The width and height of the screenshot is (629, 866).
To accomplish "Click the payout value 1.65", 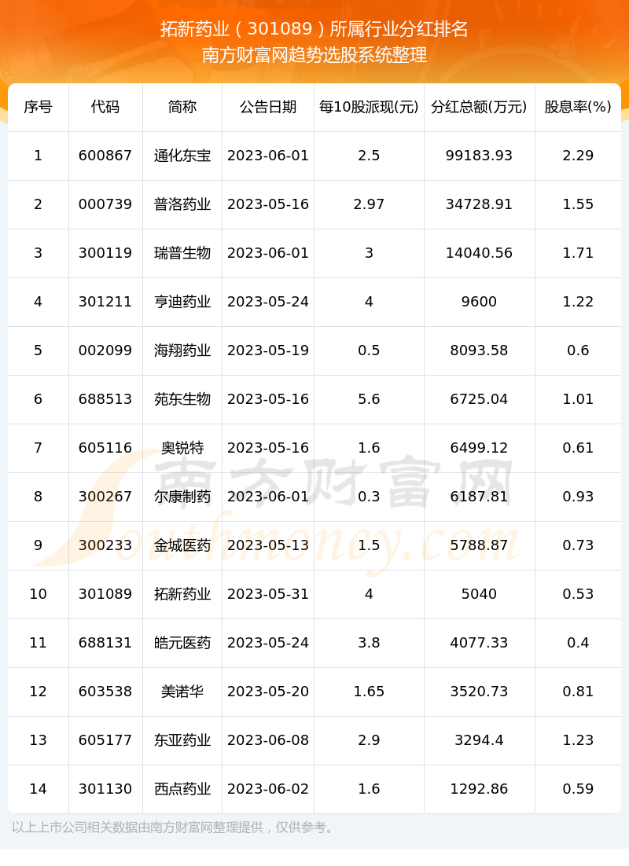I will tap(369, 691).
